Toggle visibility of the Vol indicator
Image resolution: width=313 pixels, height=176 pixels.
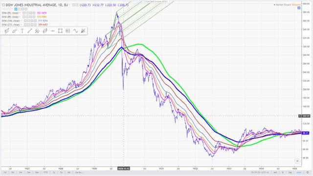click(16, 9)
